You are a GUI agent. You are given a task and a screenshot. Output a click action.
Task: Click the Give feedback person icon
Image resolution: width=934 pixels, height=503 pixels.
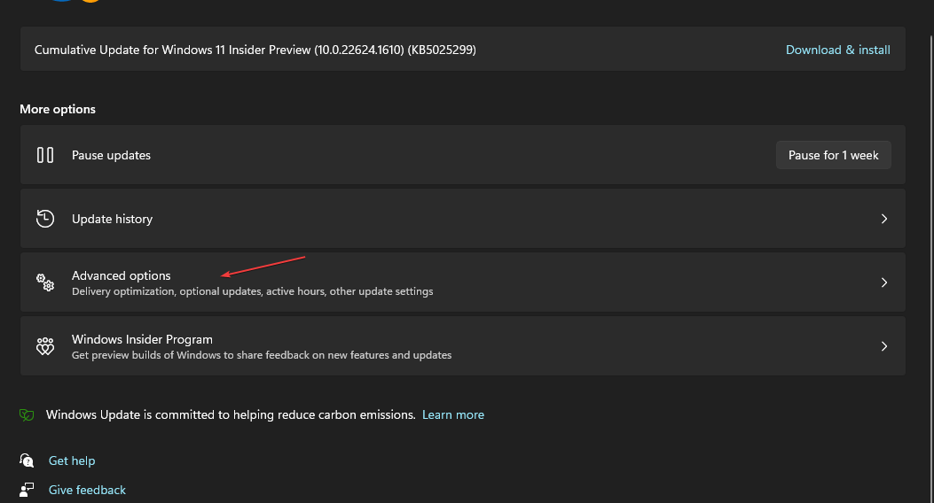27,490
